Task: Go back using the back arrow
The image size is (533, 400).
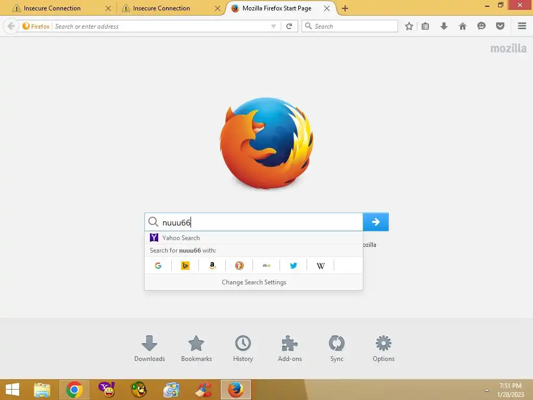Action: coord(11,26)
